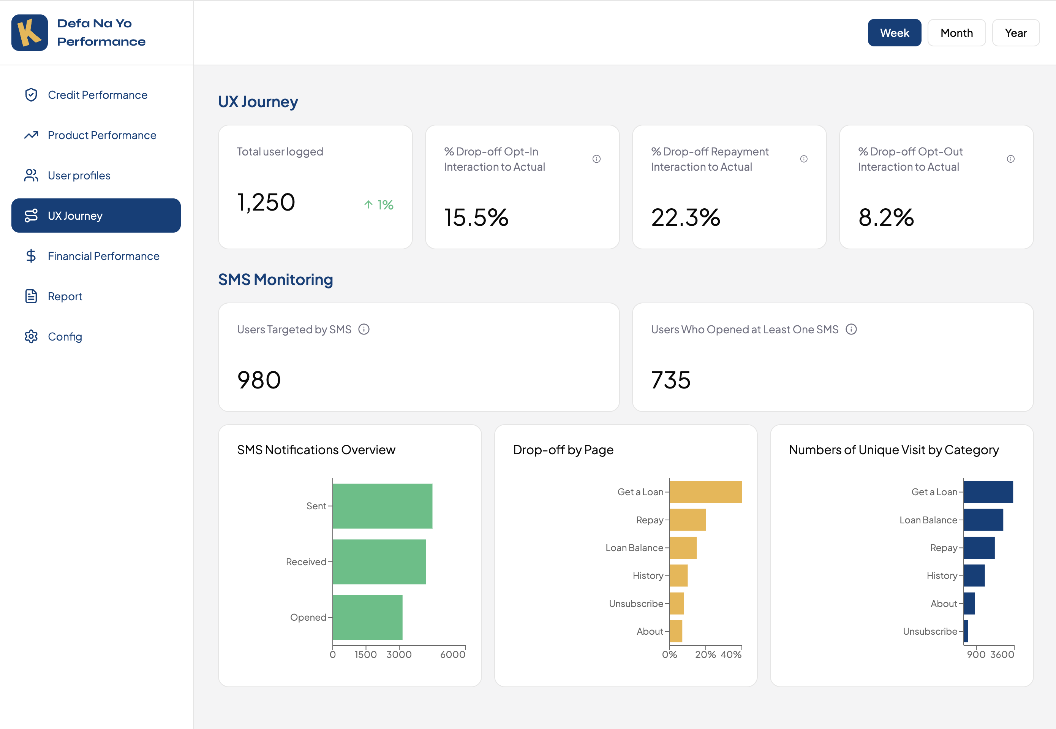Click the Defa Na Yo Performance title
This screenshot has width=1056, height=729.
101,32
